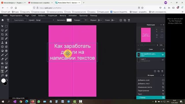Select the Crop tool

2,34
